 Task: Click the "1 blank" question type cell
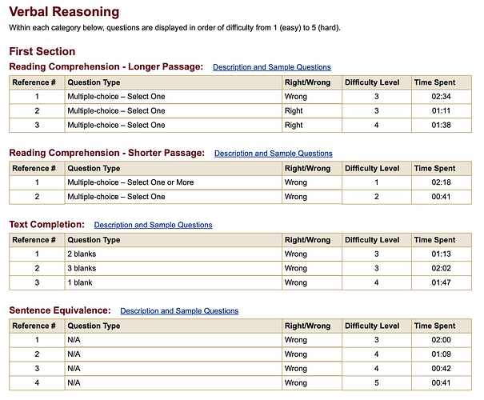click(x=80, y=282)
